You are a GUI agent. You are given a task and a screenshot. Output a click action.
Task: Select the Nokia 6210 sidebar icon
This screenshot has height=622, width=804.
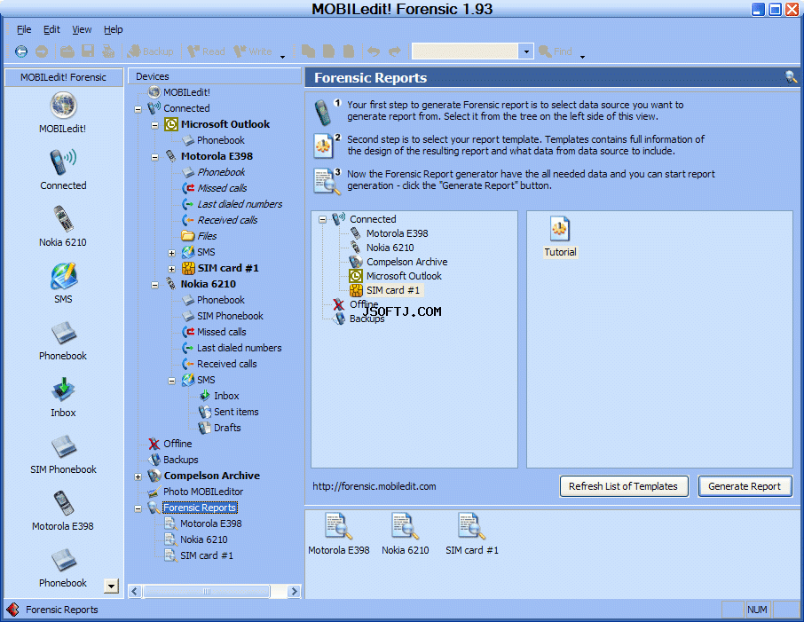click(x=63, y=219)
